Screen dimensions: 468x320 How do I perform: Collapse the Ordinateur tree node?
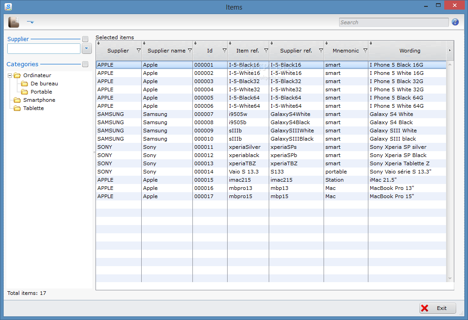[10, 75]
